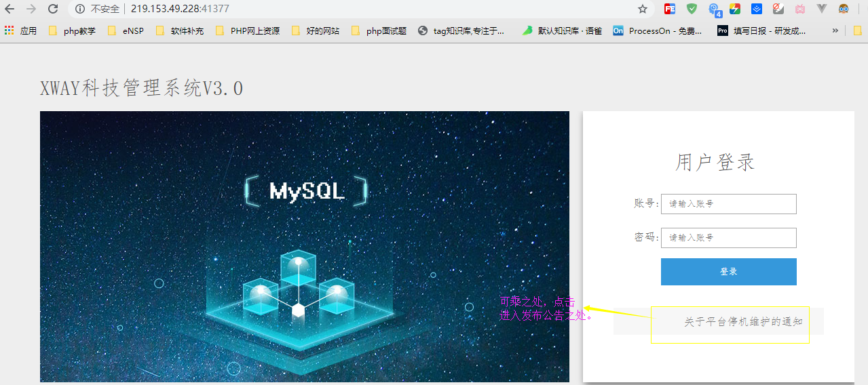The image size is (868, 385).
Task: Click the 用户登录 heading
Action: point(715,162)
